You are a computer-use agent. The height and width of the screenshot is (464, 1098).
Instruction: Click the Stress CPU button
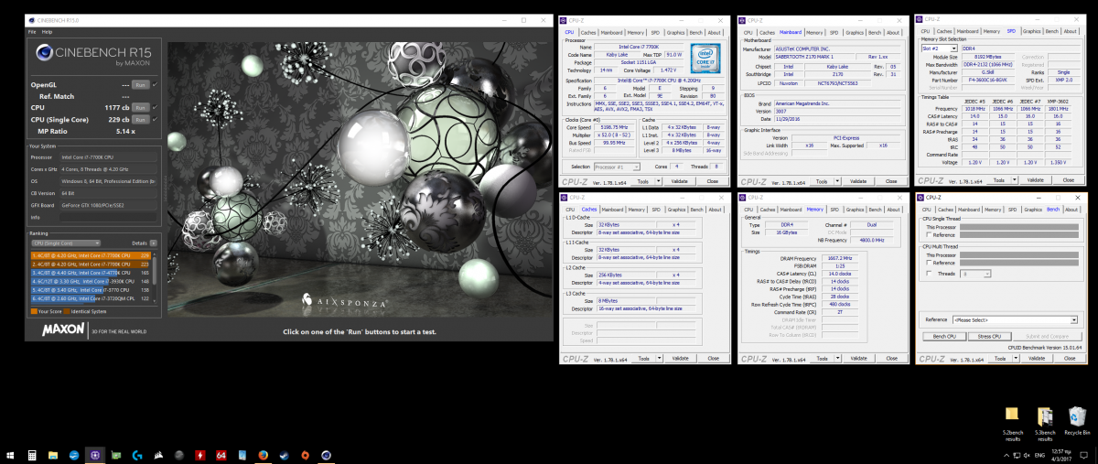pos(990,336)
